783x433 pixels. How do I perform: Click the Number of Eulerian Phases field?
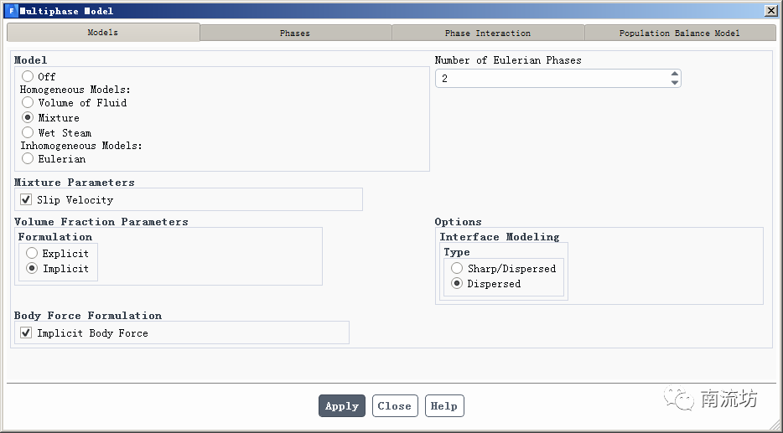pyautogui.click(x=552, y=78)
